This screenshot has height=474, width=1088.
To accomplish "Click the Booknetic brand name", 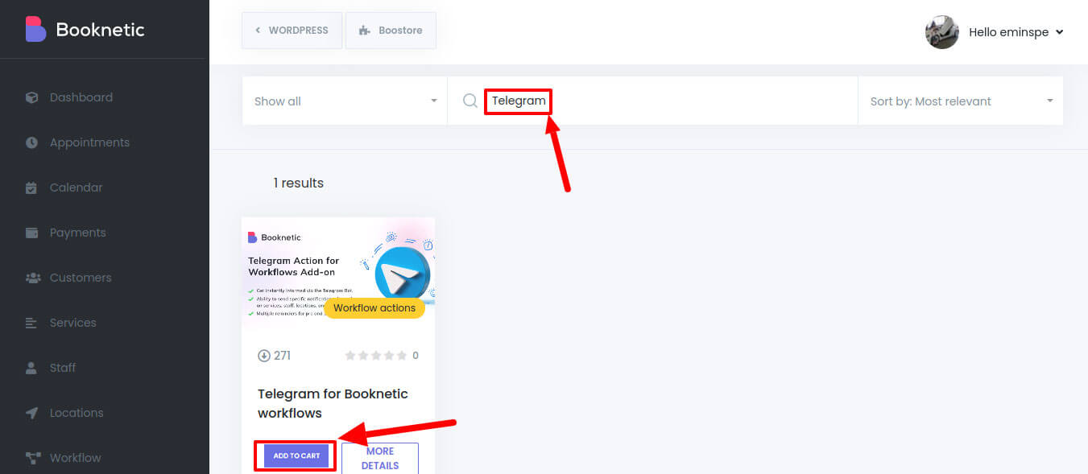I will pyautogui.click(x=101, y=30).
